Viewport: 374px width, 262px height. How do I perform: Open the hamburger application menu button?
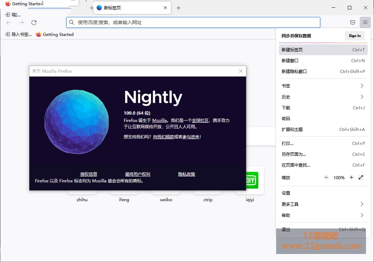point(365,22)
